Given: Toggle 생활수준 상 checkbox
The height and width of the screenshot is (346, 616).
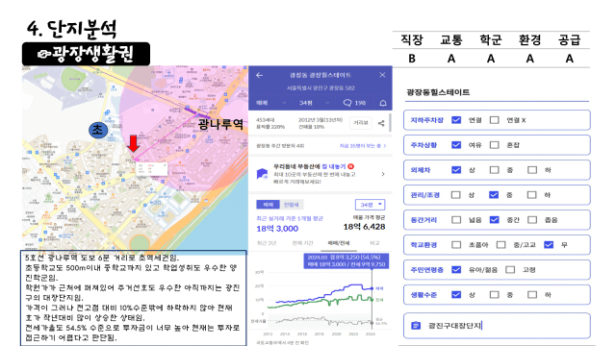Looking at the screenshot, I should pos(456,295).
